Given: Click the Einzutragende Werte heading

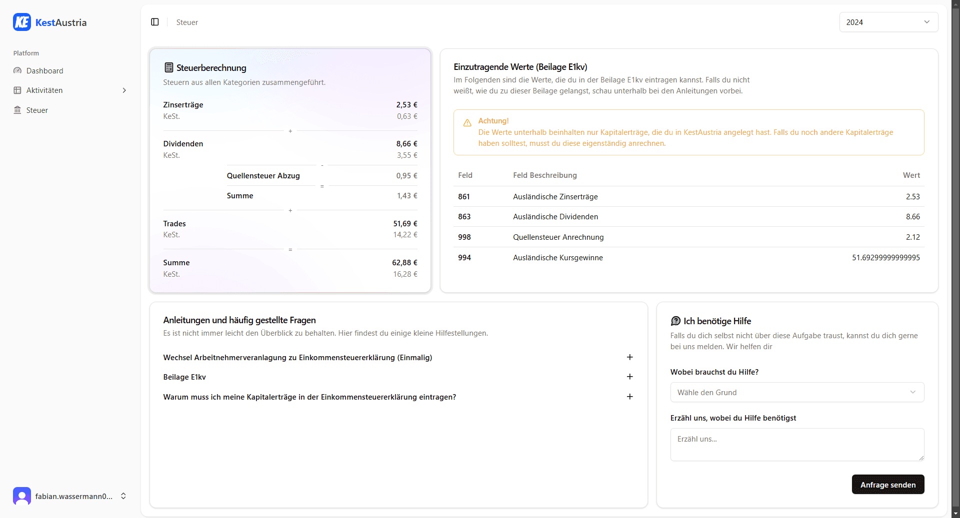Looking at the screenshot, I should (x=520, y=67).
